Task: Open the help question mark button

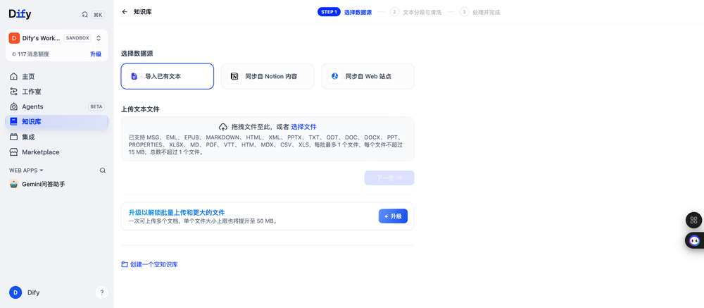Action: point(102,292)
